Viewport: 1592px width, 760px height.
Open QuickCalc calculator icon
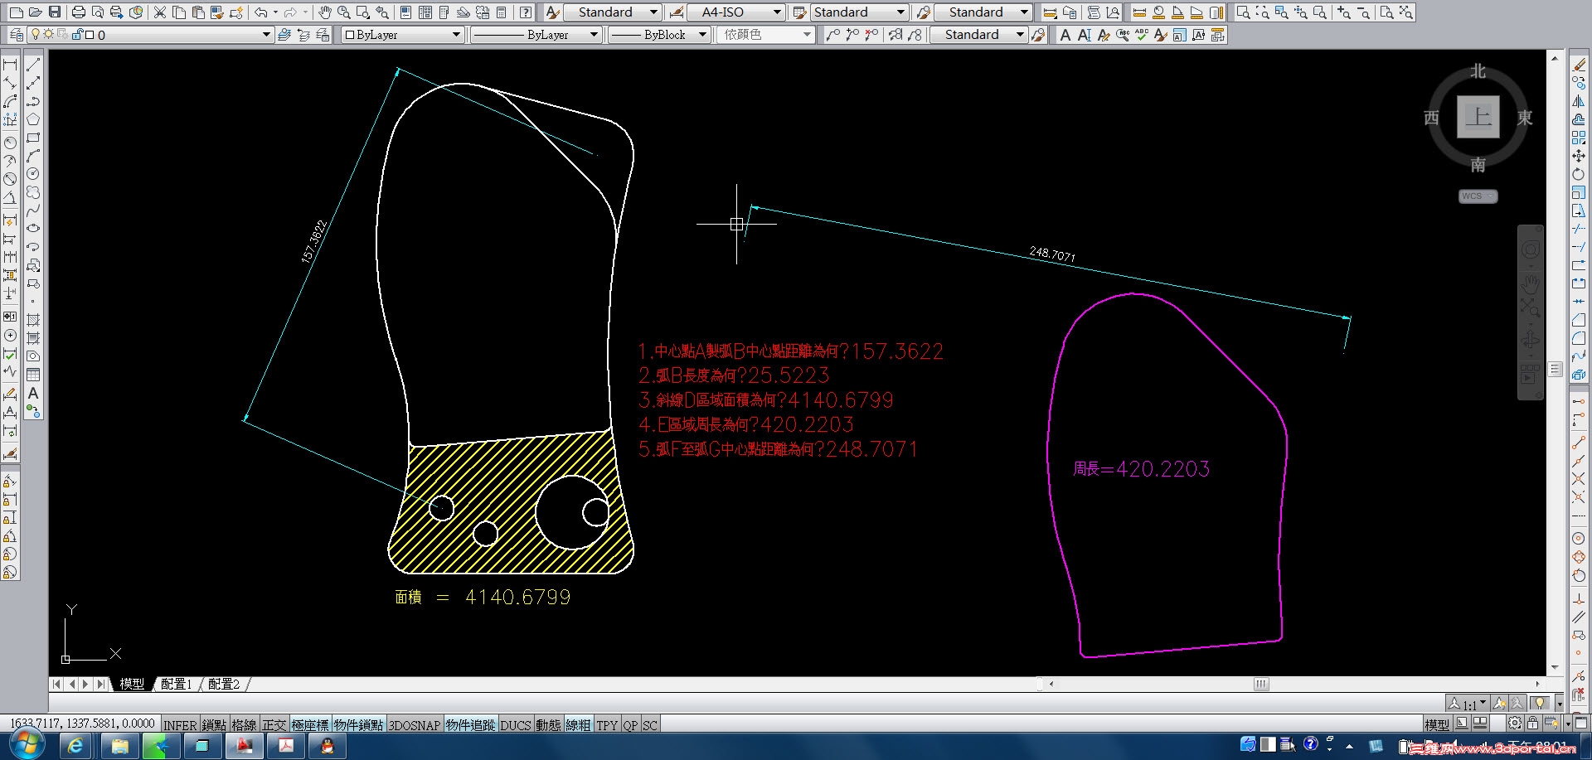click(502, 12)
